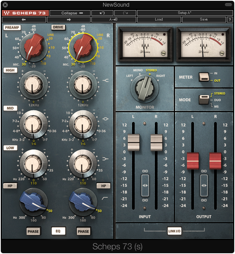Click the left channel High gain knob

click(x=34, y=85)
